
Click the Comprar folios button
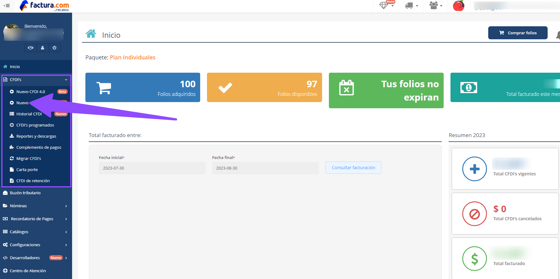(518, 33)
